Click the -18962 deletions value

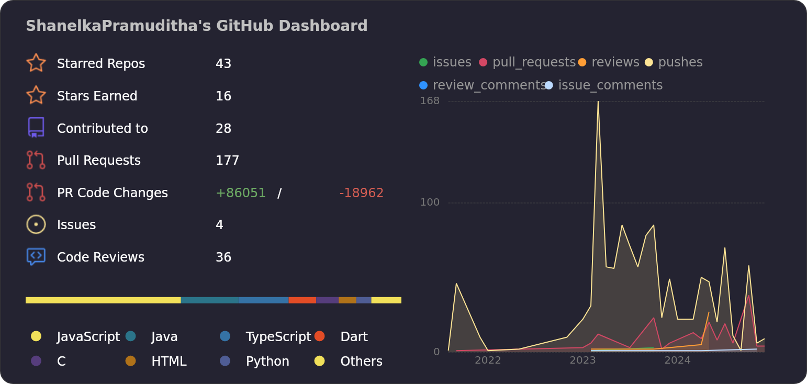[362, 193]
